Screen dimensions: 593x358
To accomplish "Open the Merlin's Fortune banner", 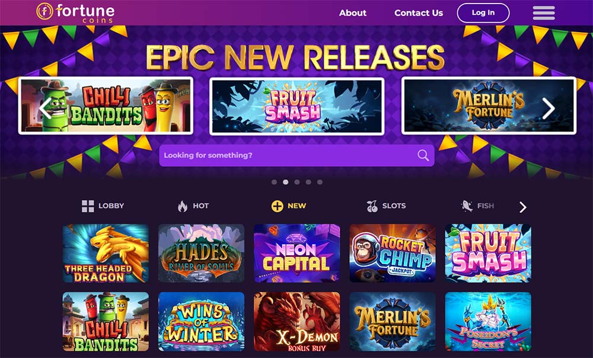I will pos(489,106).
